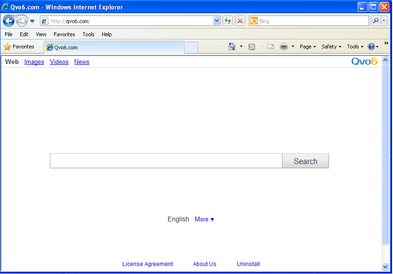
Task: Click the scrollbar up arrow
Action: [385, 60]
